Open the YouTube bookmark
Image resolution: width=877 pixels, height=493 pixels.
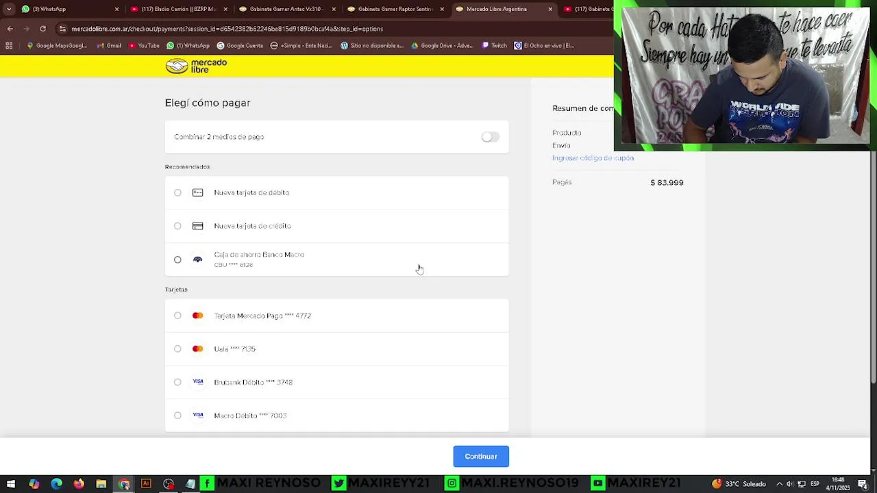144,46
